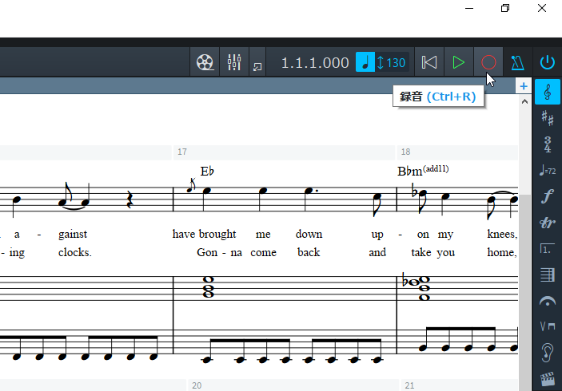Open the repeat endings panel
This screenshot has width=562, height=391.
[548, 249]
